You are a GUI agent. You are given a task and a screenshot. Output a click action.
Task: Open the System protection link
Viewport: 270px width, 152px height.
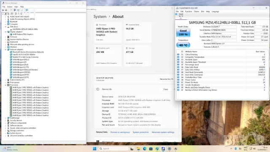[140, 132]
